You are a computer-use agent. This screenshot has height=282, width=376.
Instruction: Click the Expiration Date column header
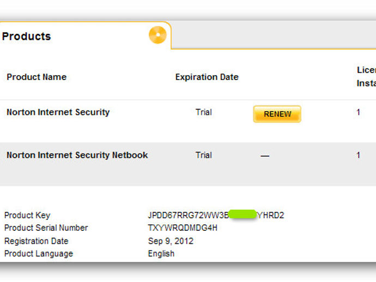click(207, 77)
